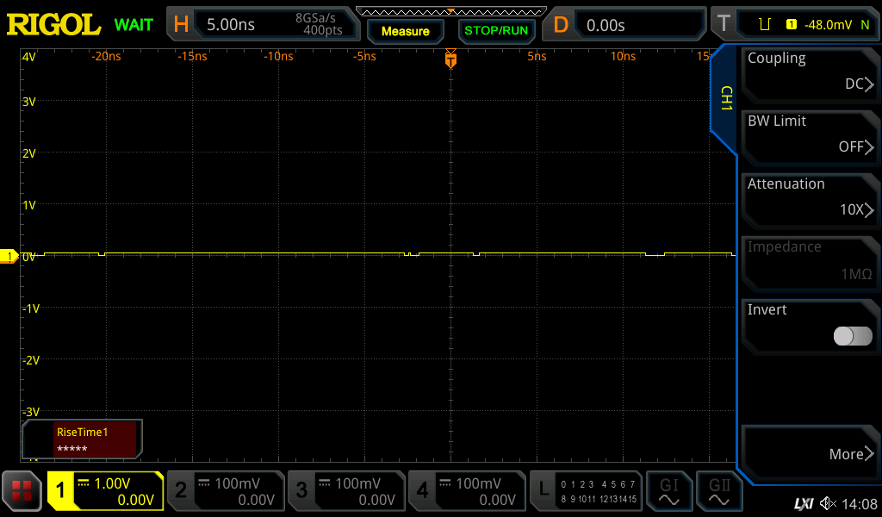Enable channel 3 display
The image size is (882, 517).
tap(345, 491)
